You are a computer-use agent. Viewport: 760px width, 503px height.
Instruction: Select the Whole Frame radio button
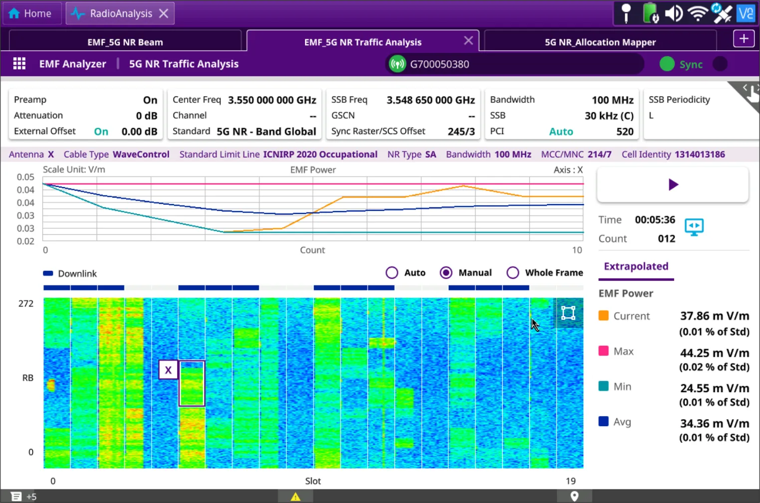(x=512, y=272)
